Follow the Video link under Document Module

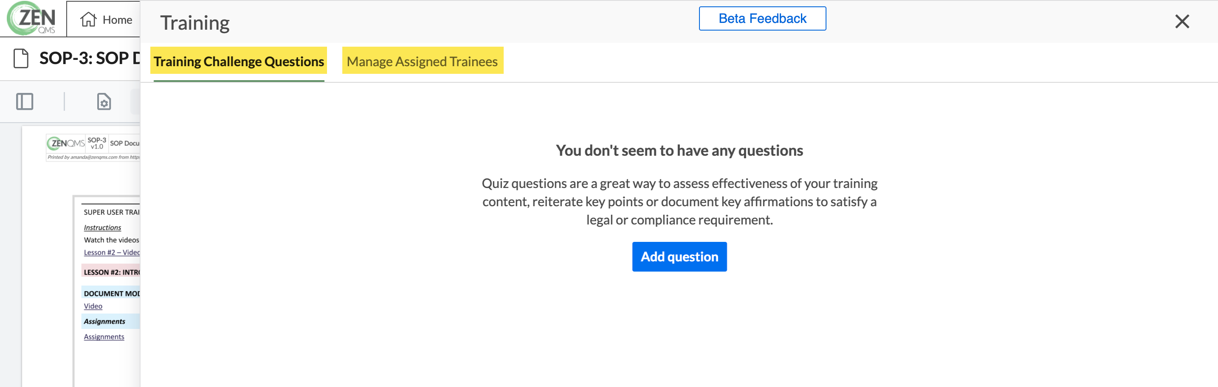(93, 306)
